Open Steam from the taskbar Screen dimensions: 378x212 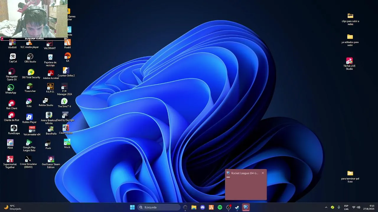click(237, 207)
